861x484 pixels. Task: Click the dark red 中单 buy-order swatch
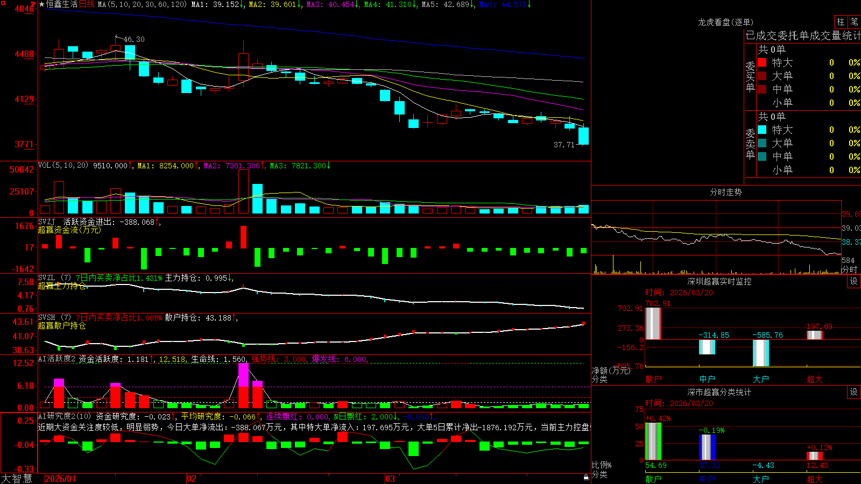[762, 89]
